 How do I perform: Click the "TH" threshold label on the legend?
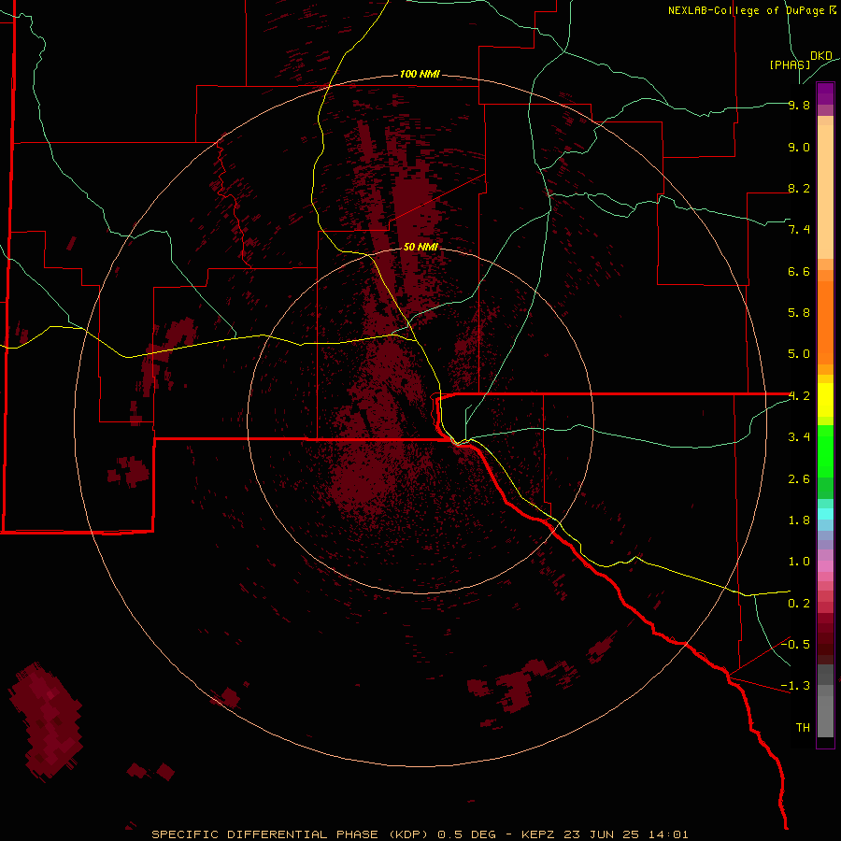803,728
